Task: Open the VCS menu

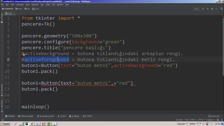Action: (x=54, y=5)
